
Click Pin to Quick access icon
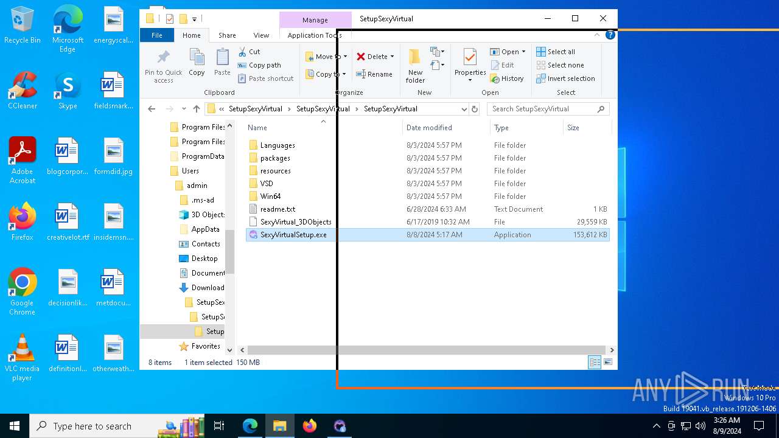pos(163,65)
